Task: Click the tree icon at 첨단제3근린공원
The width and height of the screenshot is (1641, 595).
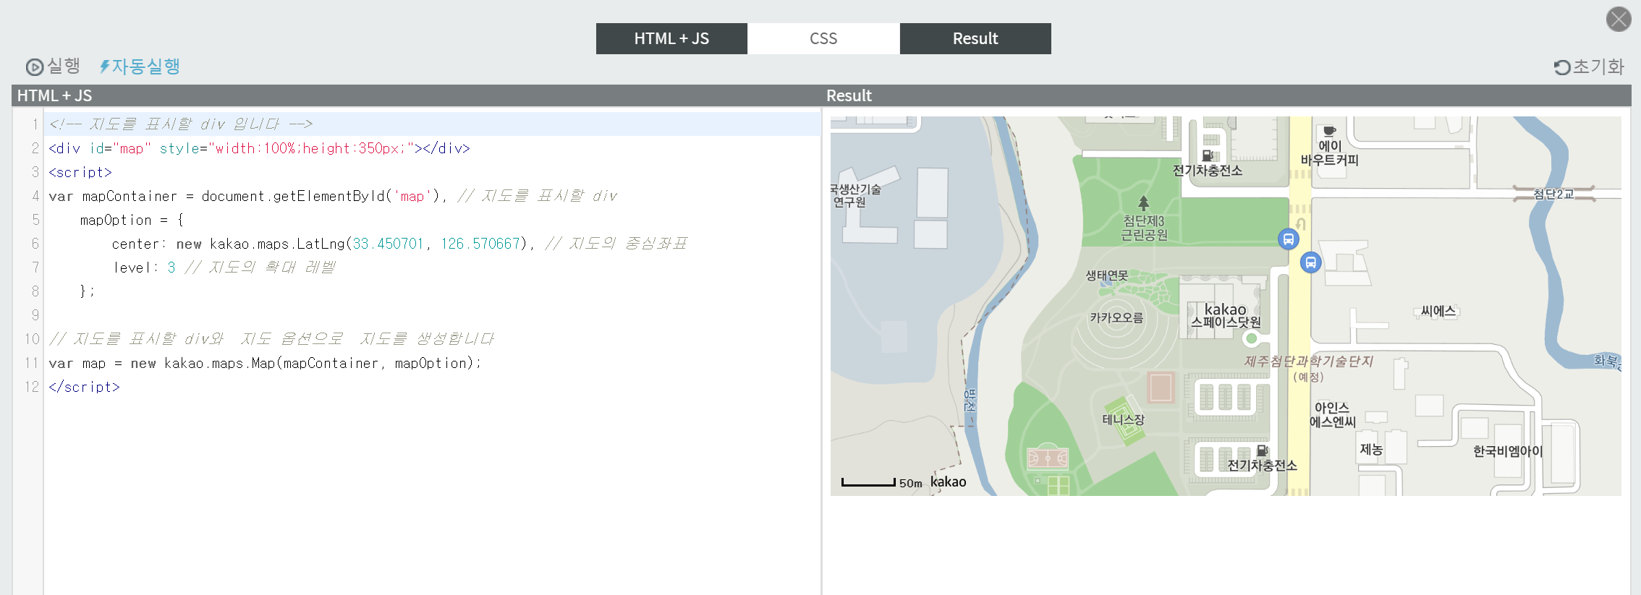Action: click(x=1143, y=202)
